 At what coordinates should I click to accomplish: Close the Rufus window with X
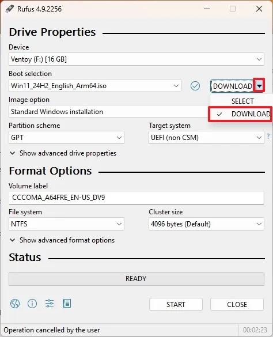tap(259, 9)
